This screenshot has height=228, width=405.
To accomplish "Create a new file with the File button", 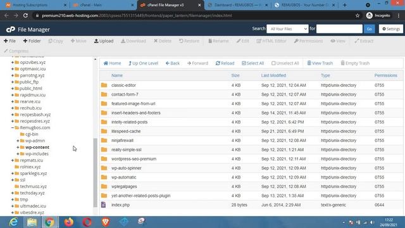I will [x=10, y=41].
